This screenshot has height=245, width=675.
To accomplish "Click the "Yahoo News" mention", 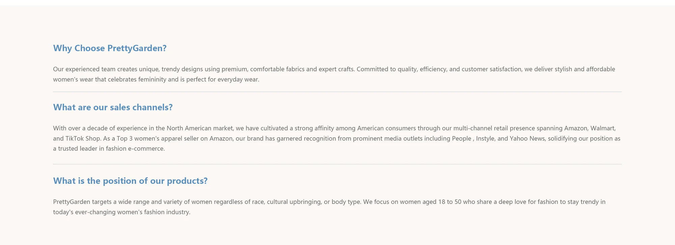I will tap(527, 138).
